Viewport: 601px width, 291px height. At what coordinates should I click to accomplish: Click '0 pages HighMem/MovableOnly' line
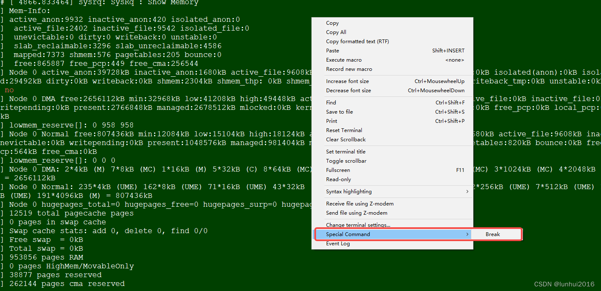coord(71,266)
